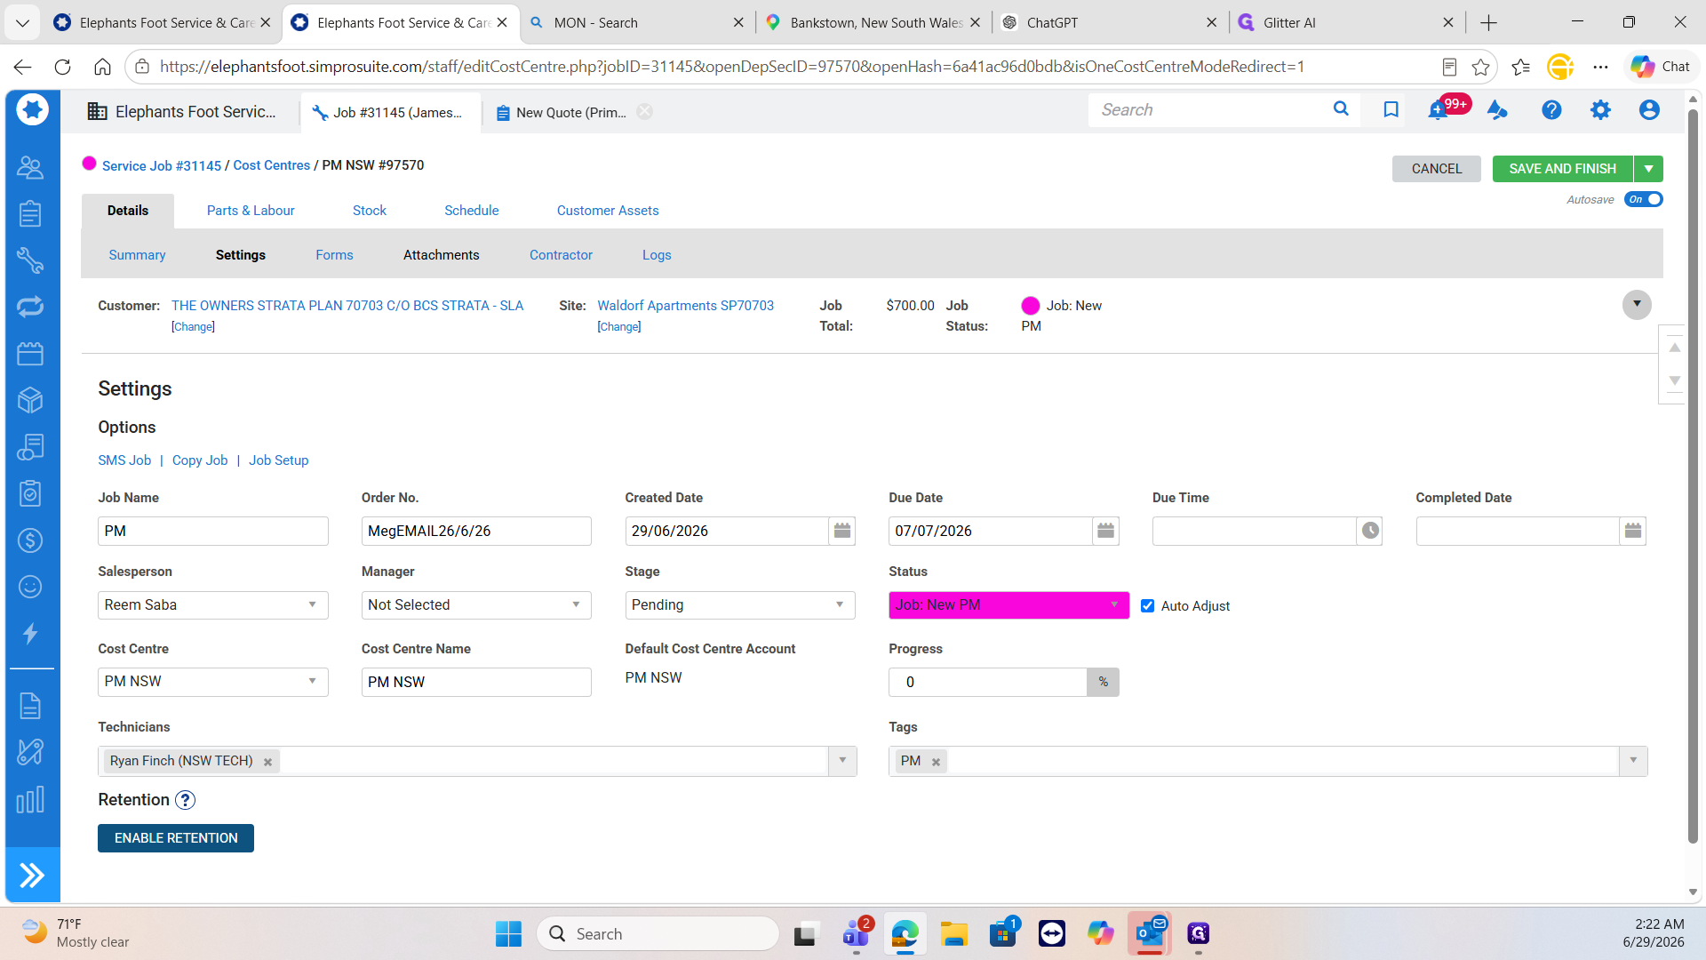Open the smiley face sidebar icon
This screenshot has height=960, width=1706.
pos(30,587)
